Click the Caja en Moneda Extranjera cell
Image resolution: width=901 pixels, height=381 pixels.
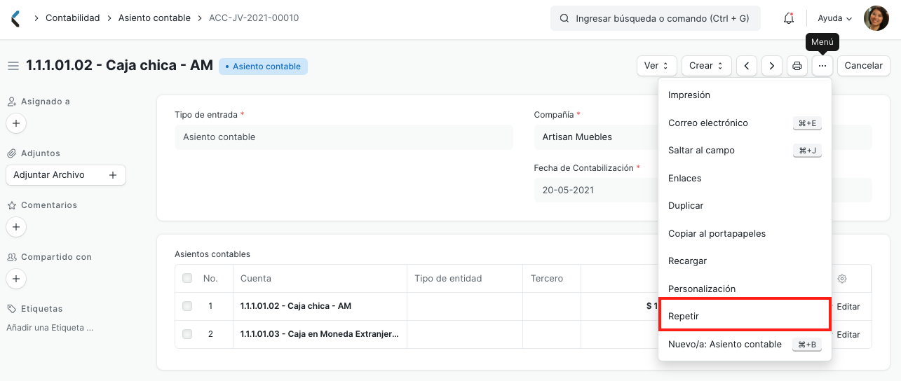pyautogui.click(x=320, y=334)
